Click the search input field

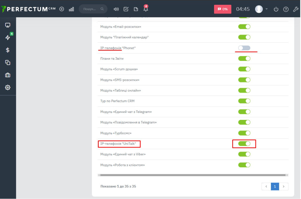pos(91,9)
